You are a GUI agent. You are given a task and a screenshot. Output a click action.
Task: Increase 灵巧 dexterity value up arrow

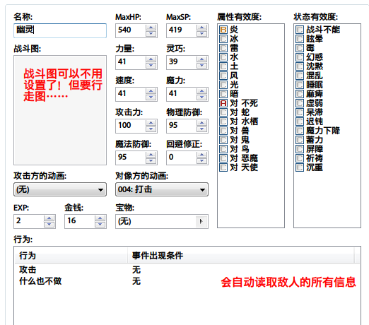(x=201, y=59)
